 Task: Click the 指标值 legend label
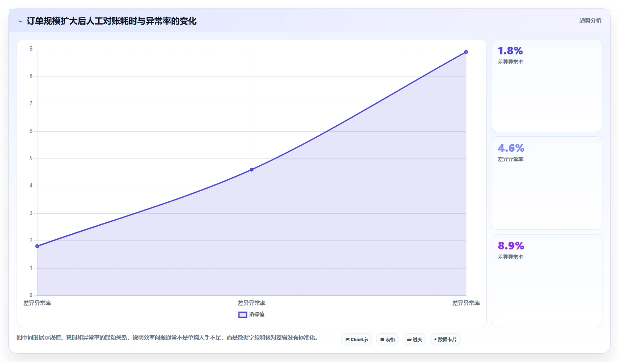pos(257,314)
